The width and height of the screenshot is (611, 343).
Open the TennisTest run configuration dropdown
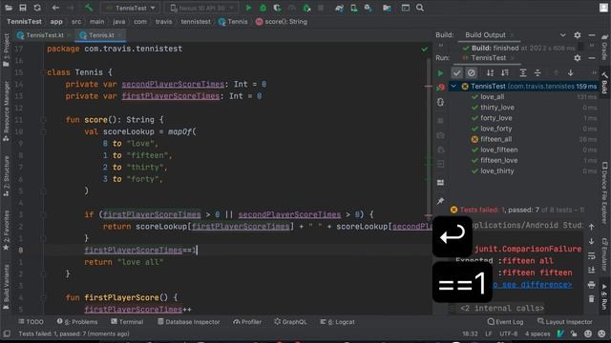(130, 8)
